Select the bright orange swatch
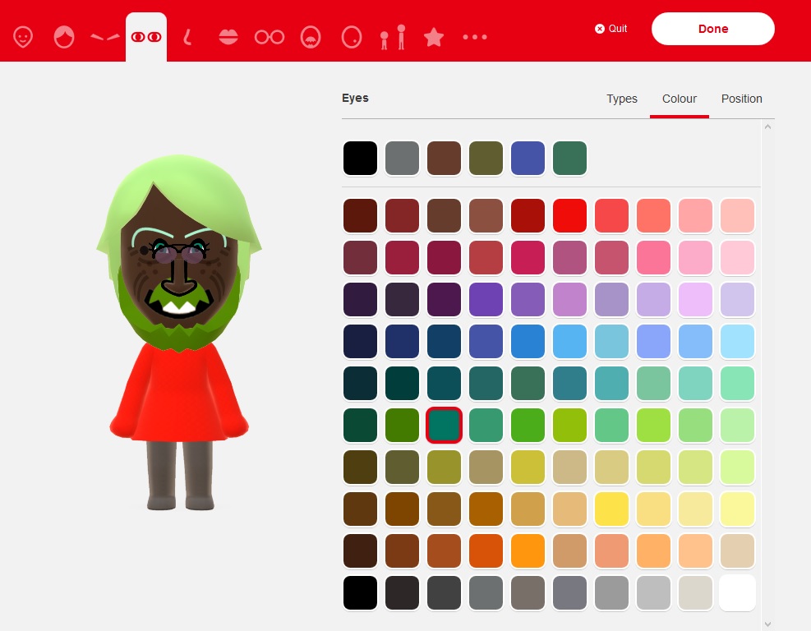This screenshot has width=811, height=631. [528, 550]
